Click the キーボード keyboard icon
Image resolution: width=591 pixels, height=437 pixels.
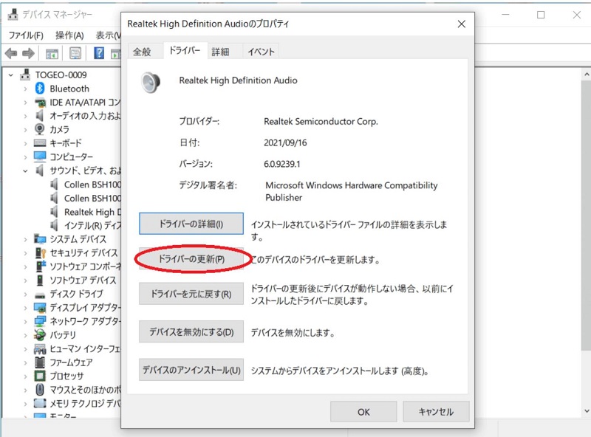point(40,142)
